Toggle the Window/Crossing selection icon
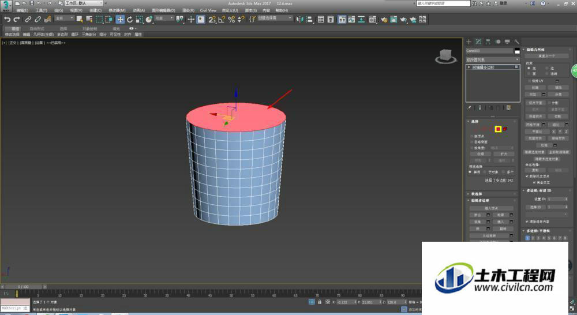The height and width of the screenshot is (315, 577). (109, 20)
